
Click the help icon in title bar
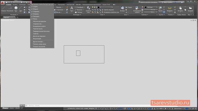point(182,2)
